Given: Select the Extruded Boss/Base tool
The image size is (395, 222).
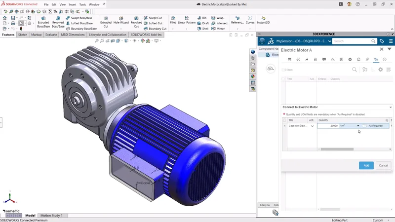Looking at the screenshot, I should (43, 20).
